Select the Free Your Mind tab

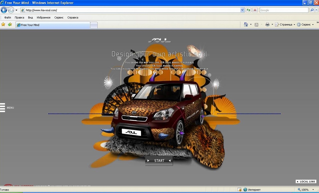tap(53, 25)
